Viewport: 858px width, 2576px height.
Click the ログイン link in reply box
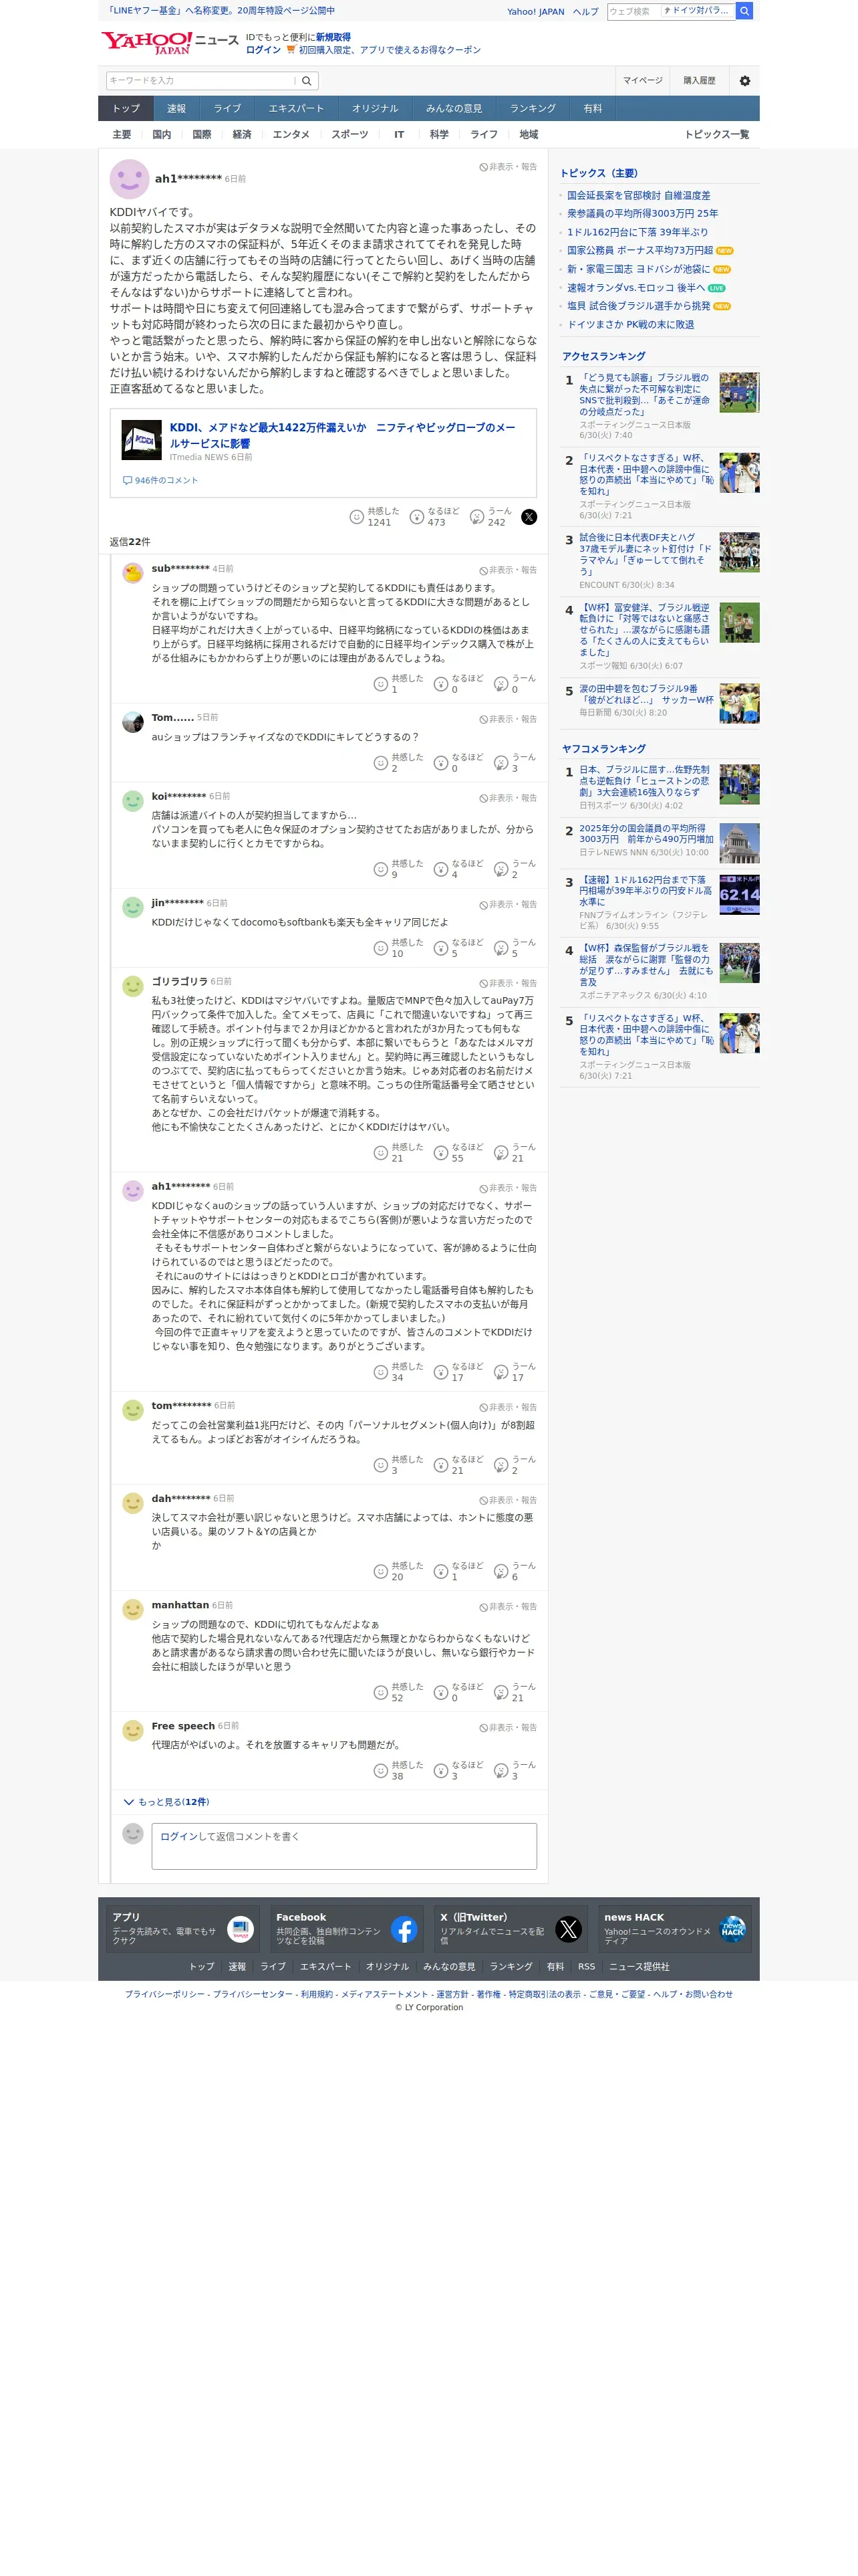(x=178, y=1837)
